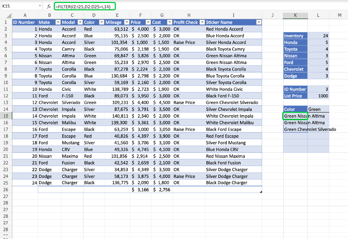The width and height of the screenshot is (348, 239).
Task: Click the White color cell for Civic
Action: click(x=94, y=89)
